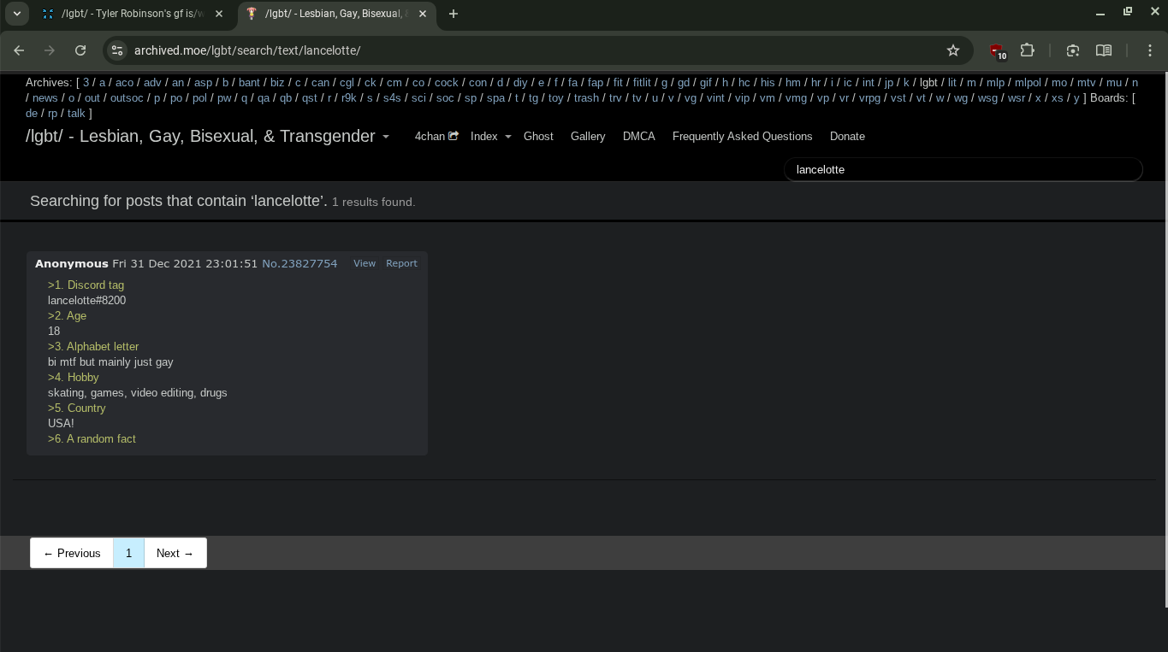
Task: Go back to the previous page
Action: (x=19, y=50)
